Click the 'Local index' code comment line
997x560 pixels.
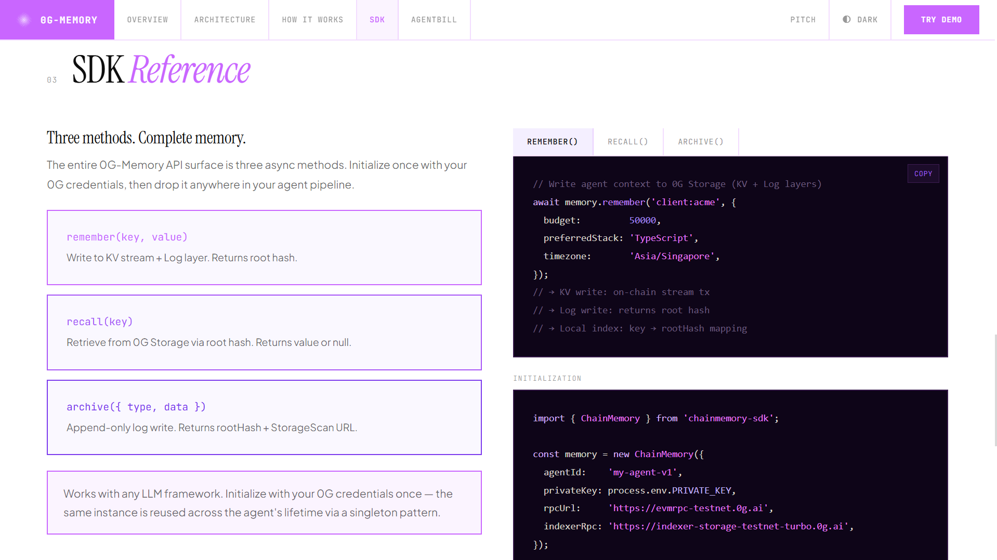(x=639, y=328)
